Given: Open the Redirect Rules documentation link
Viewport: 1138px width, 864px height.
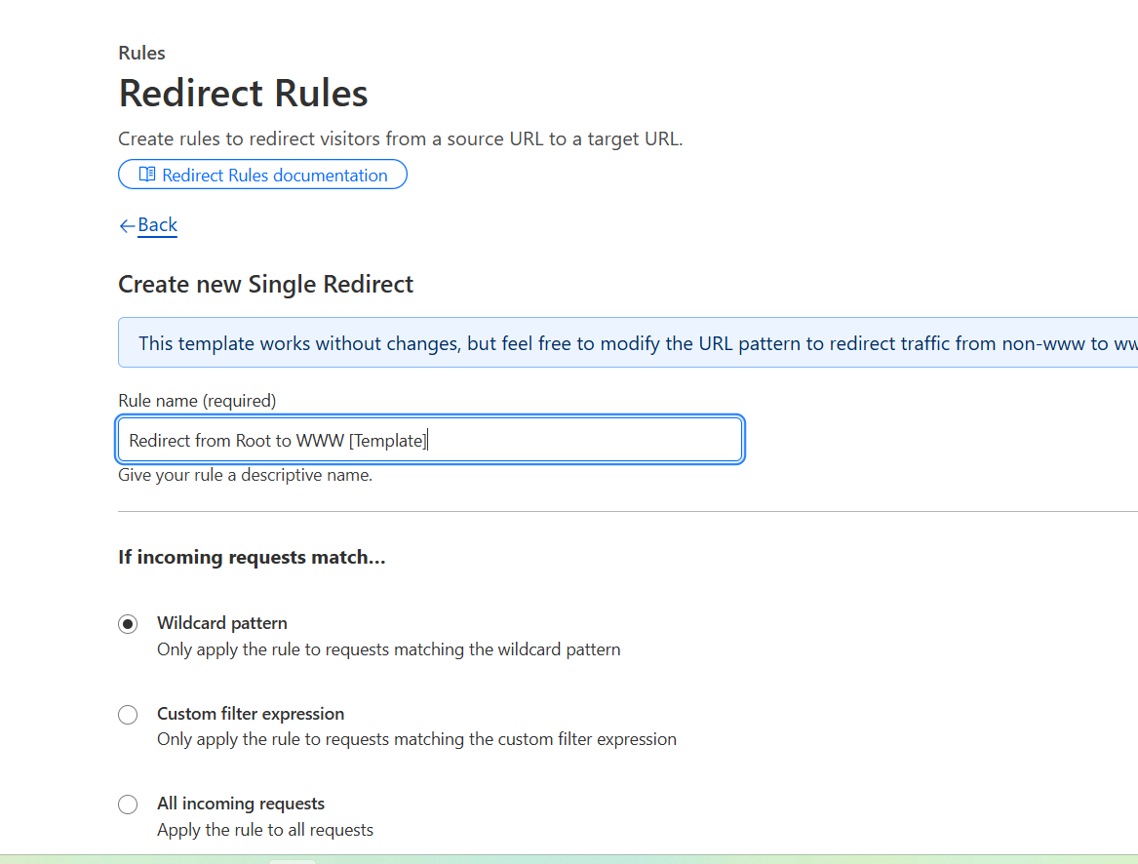Looking at the screenshot, I should tap(262, 175).
